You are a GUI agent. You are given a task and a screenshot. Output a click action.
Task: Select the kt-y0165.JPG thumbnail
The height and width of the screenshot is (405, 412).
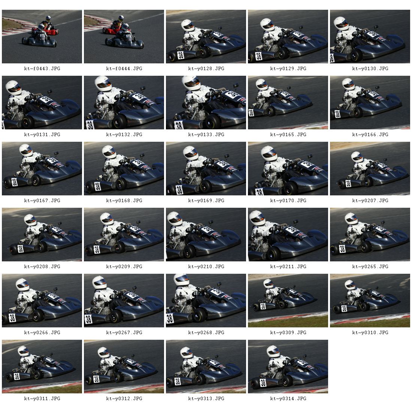[x=288, y=103]
